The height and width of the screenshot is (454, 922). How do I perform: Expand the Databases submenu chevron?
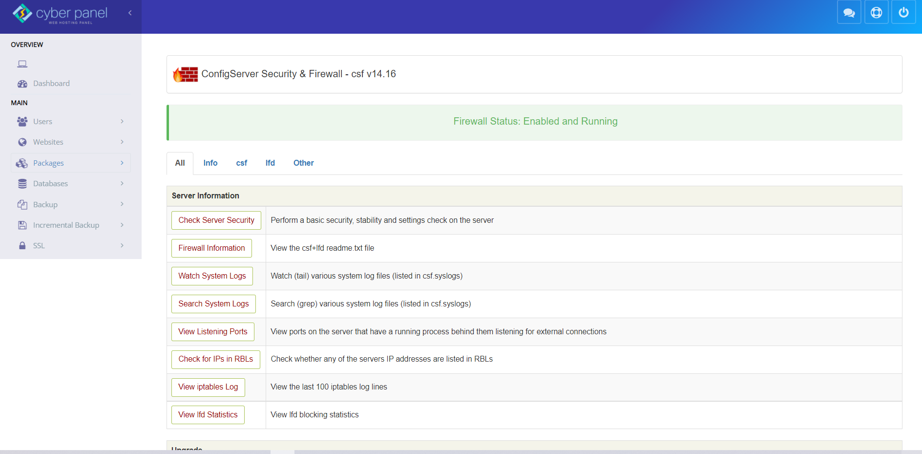point(122,183)
